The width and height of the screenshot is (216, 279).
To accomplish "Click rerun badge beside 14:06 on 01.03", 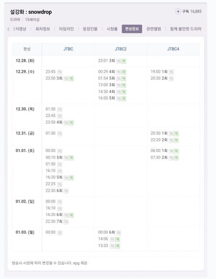I will pyautogui.click(x=118, y=239).
